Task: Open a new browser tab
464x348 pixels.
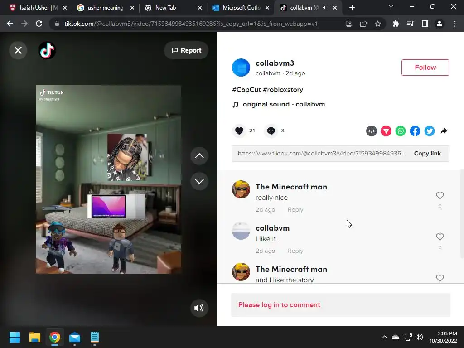Action: point(352,8)
